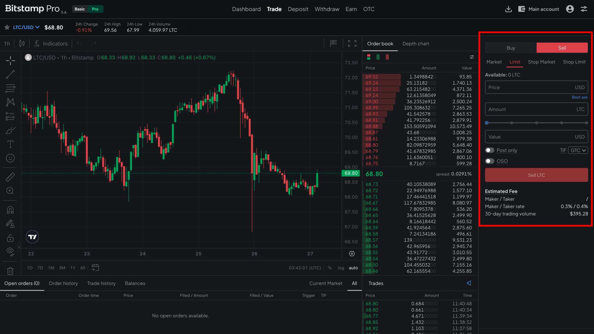Image resolution: width=594 pixels, height=334 pixels.
Task: Go to the Deposit page
Action: (298, 9)
